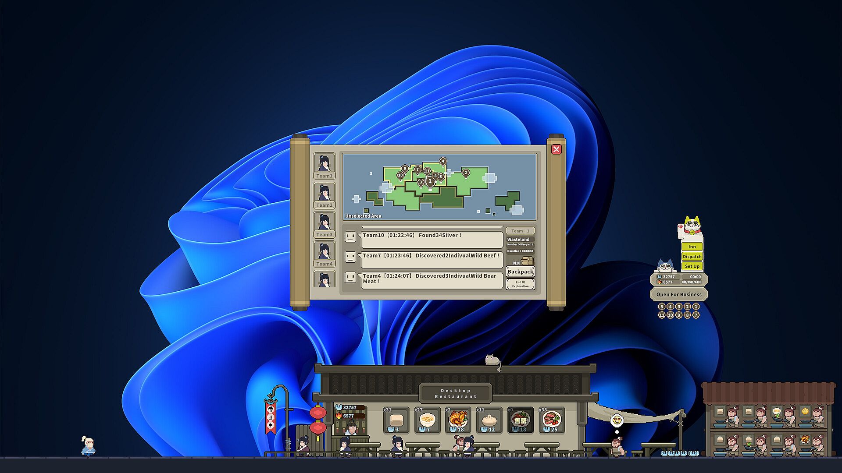This screenshot has height=473, width=842.
Task: Select Team1 portrait in dispatch scroll
Action: click(x=324, y=165)
